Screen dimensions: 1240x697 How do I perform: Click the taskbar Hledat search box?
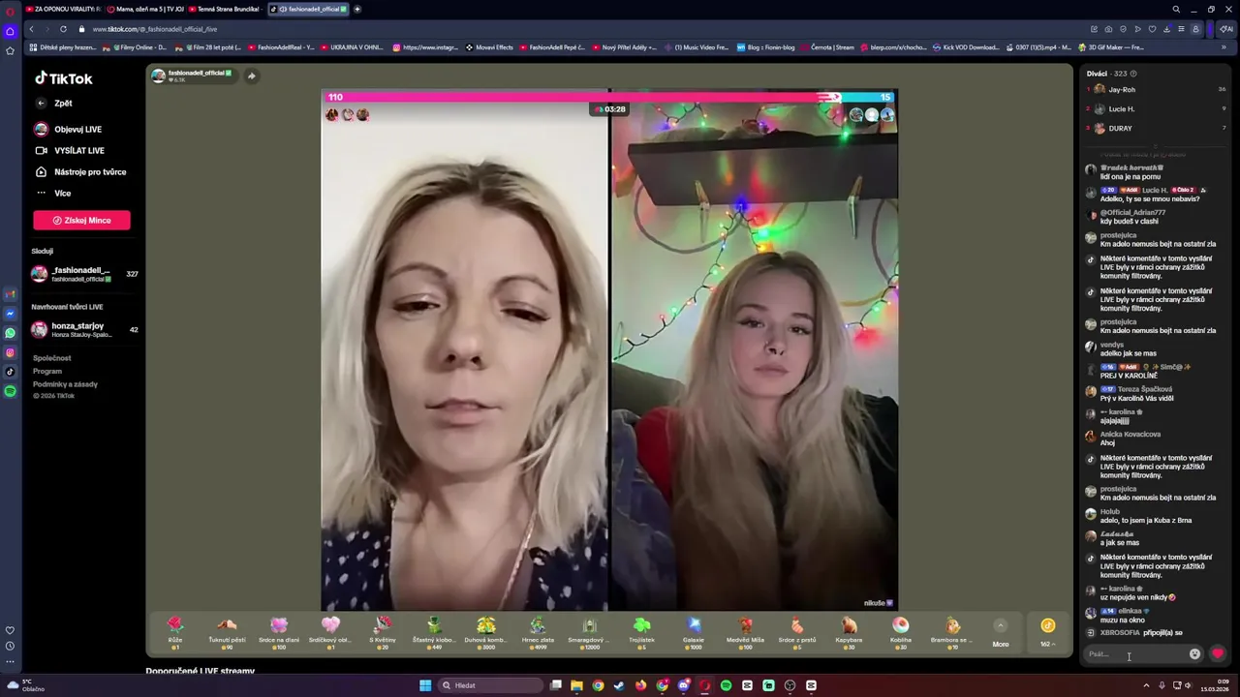point(489,685)
